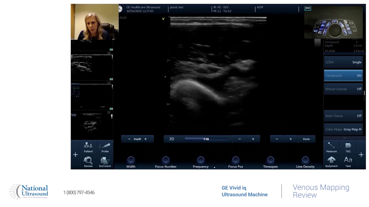Click the End Exam icon
This screenshot has height=207, width=369.
[x=105, y=162]
